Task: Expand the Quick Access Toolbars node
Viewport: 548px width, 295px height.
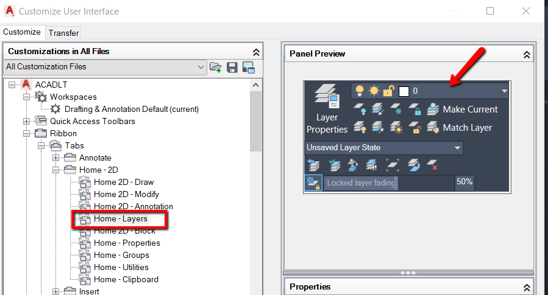Action: pos(27,122)
